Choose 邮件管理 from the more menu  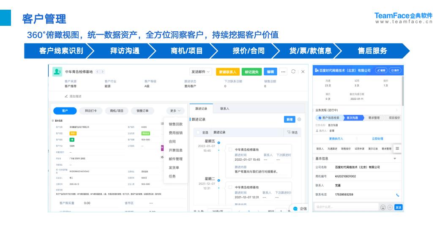tap(176, 159)
